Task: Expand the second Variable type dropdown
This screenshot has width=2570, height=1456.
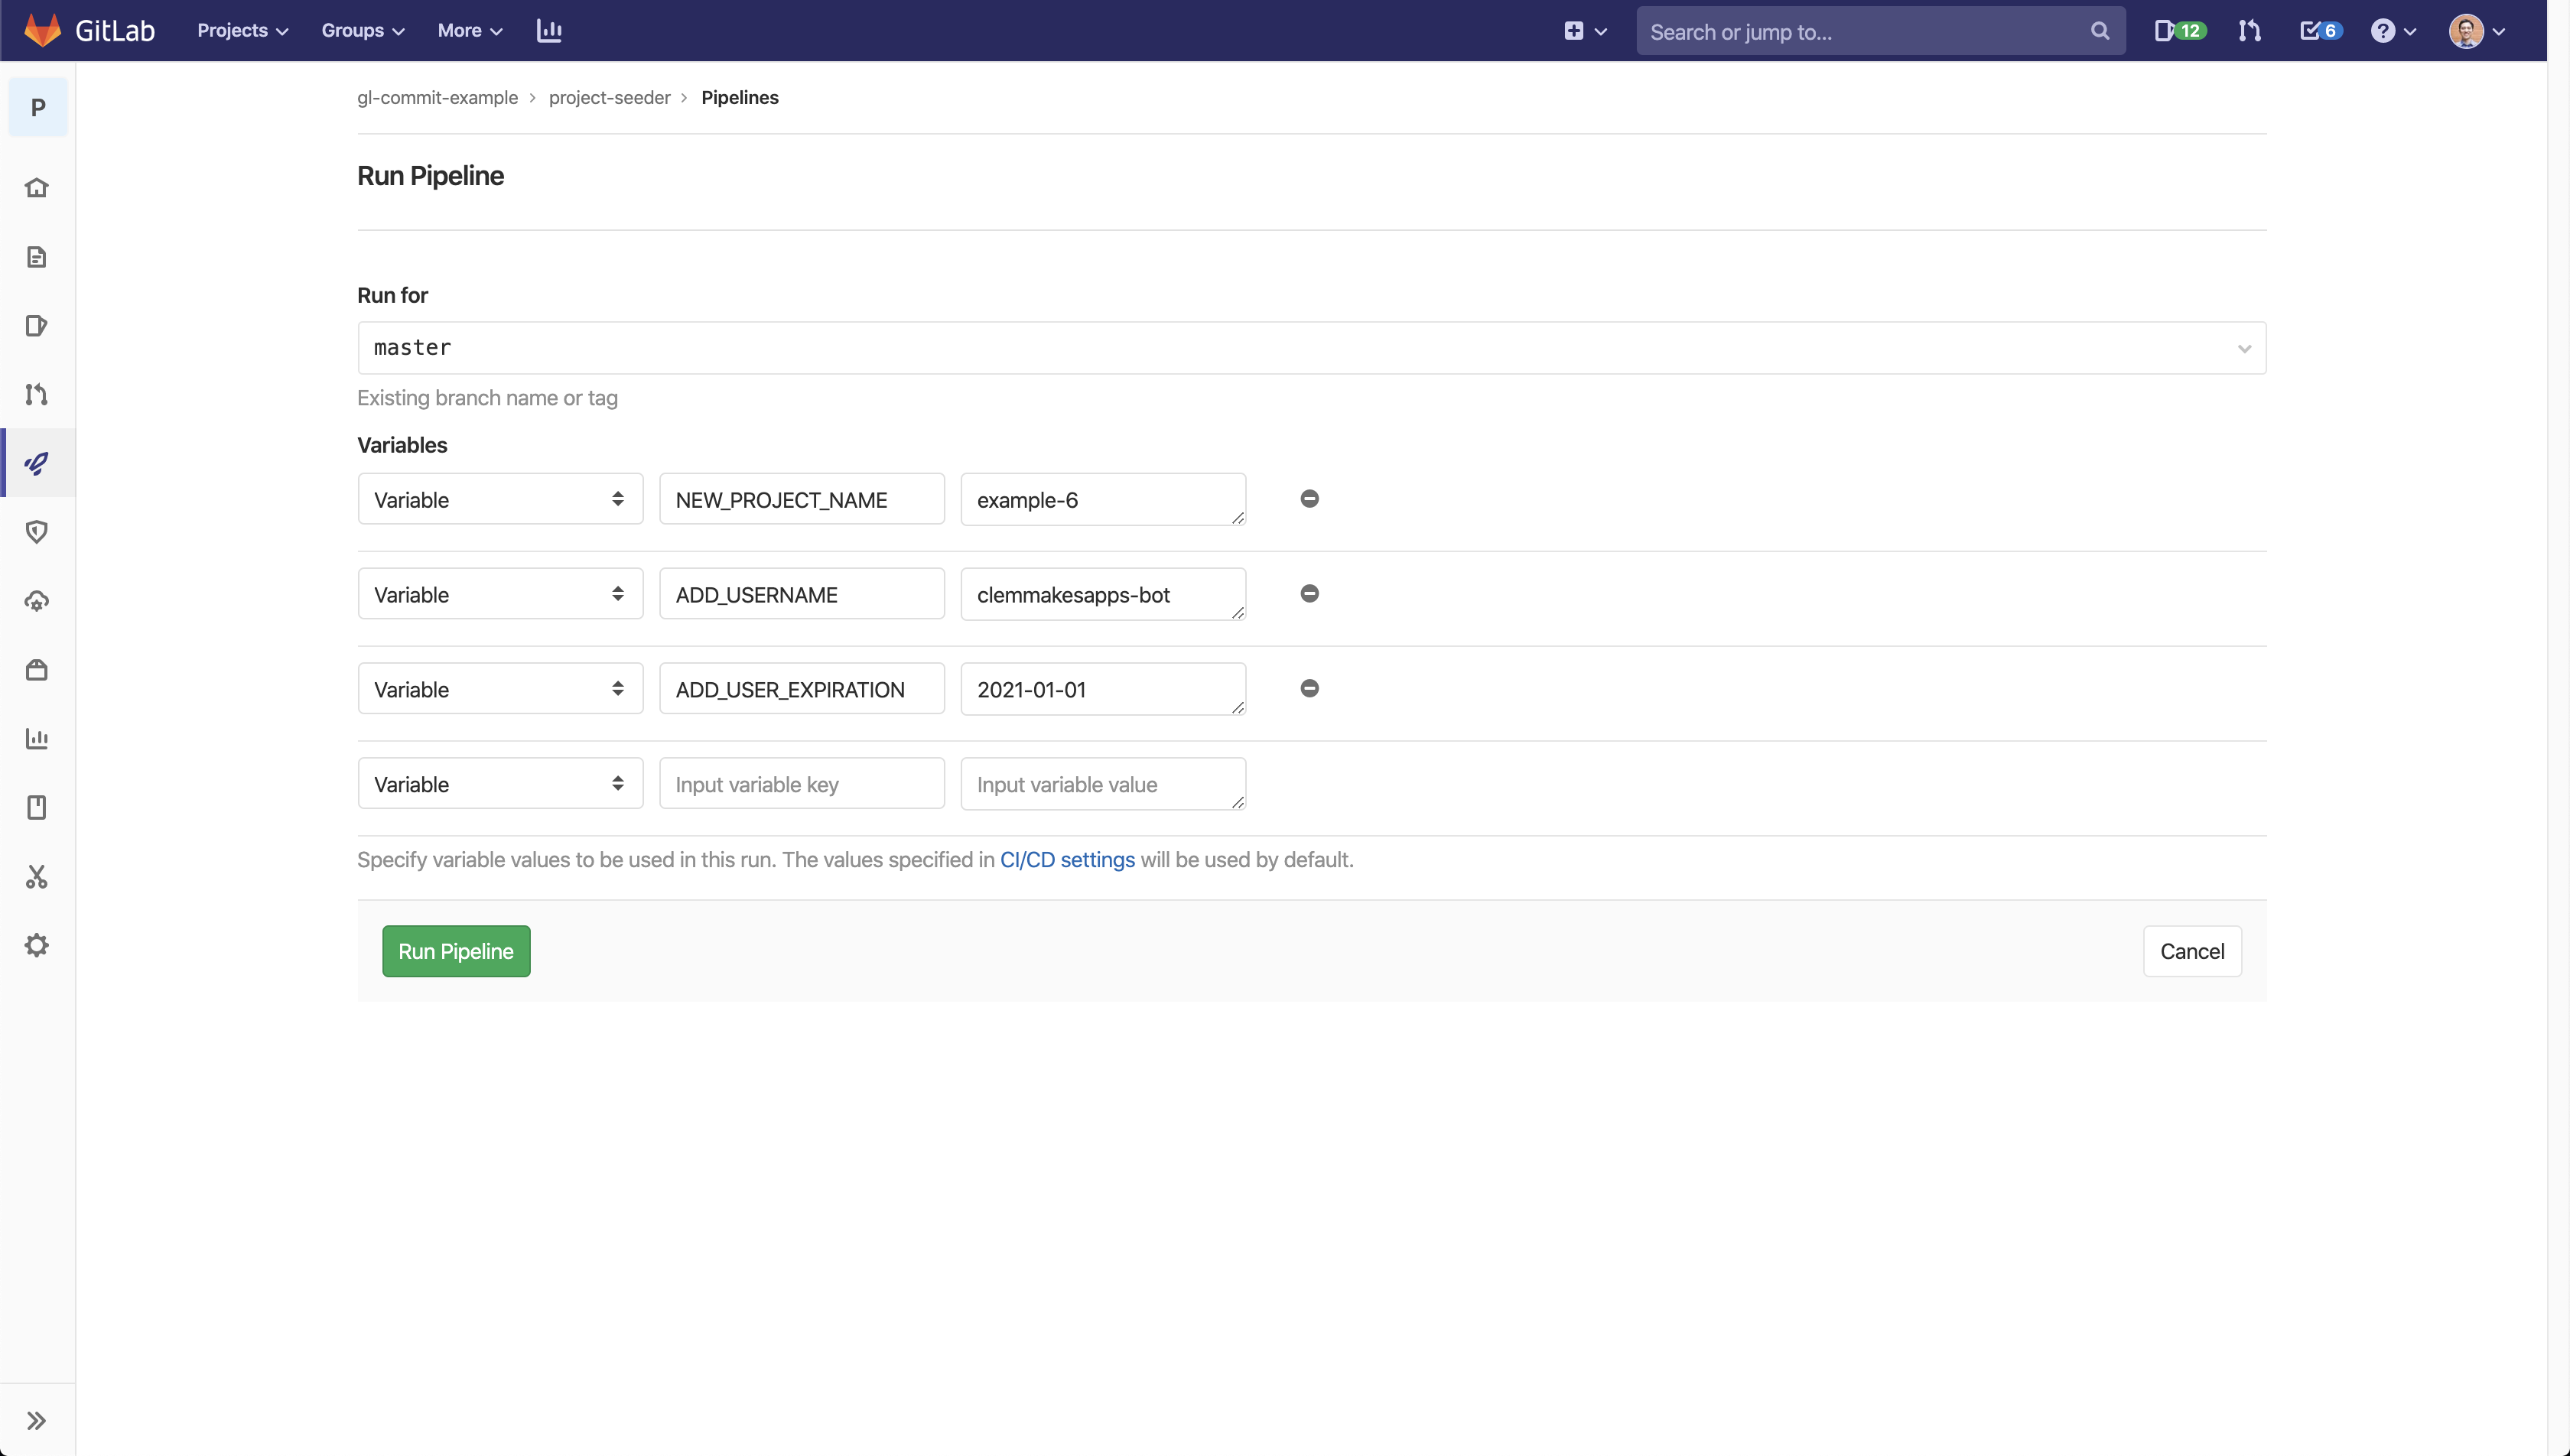Action: pyautogui.click(x=499, y=593)
